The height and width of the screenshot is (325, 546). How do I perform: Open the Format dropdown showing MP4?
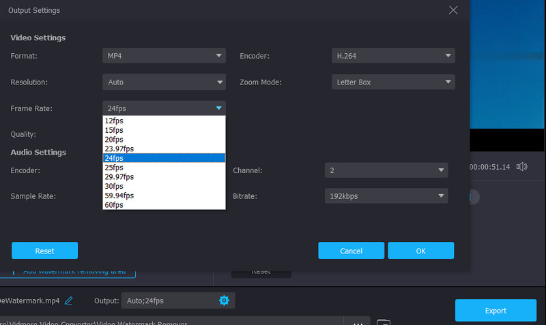tap(164, 56)
